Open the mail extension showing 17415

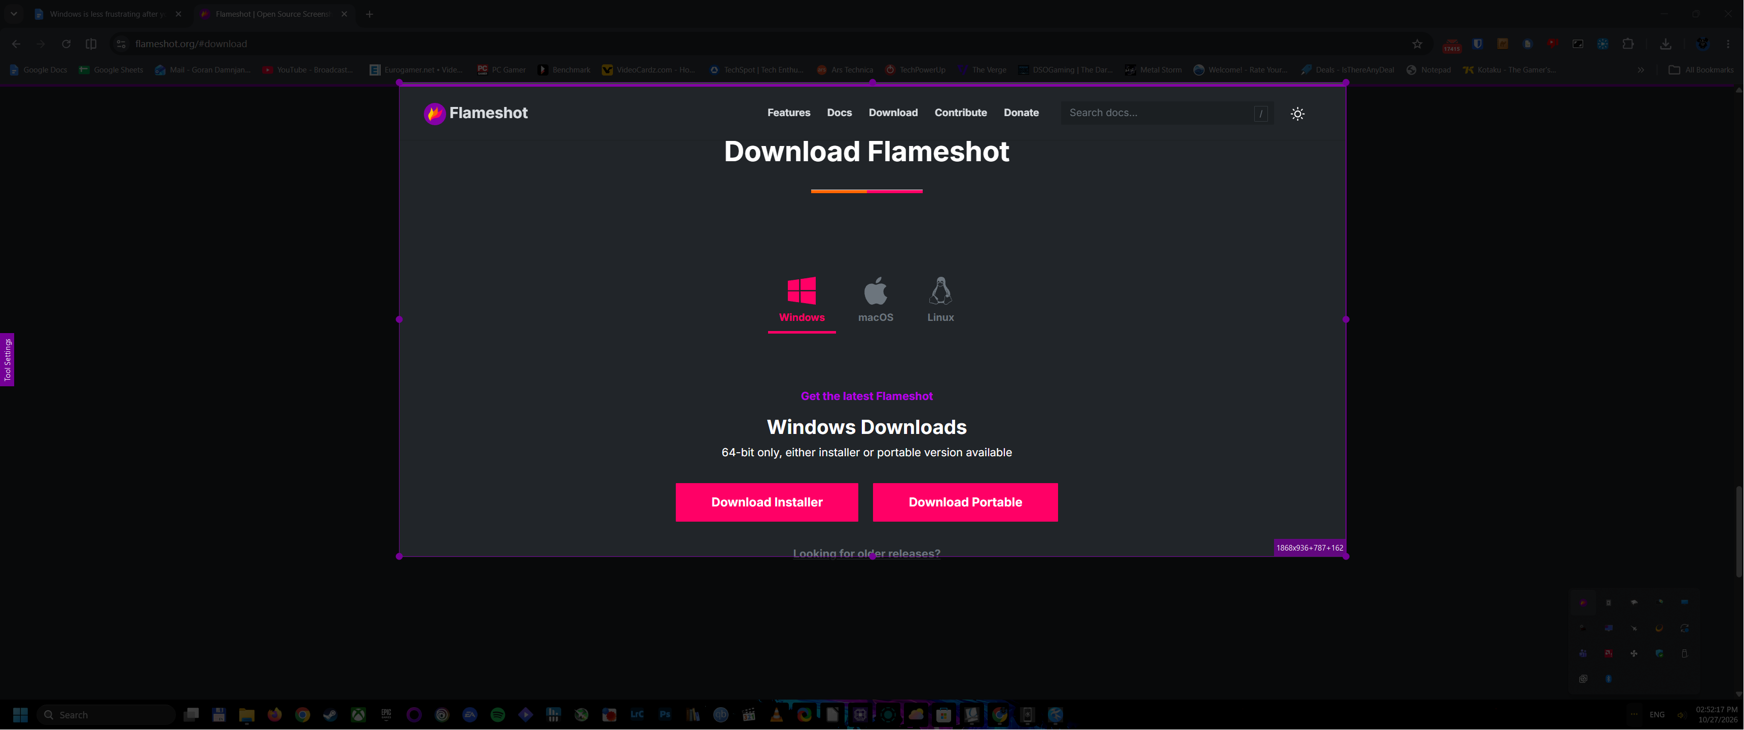pyautogui.click(x=1451, y=45)
